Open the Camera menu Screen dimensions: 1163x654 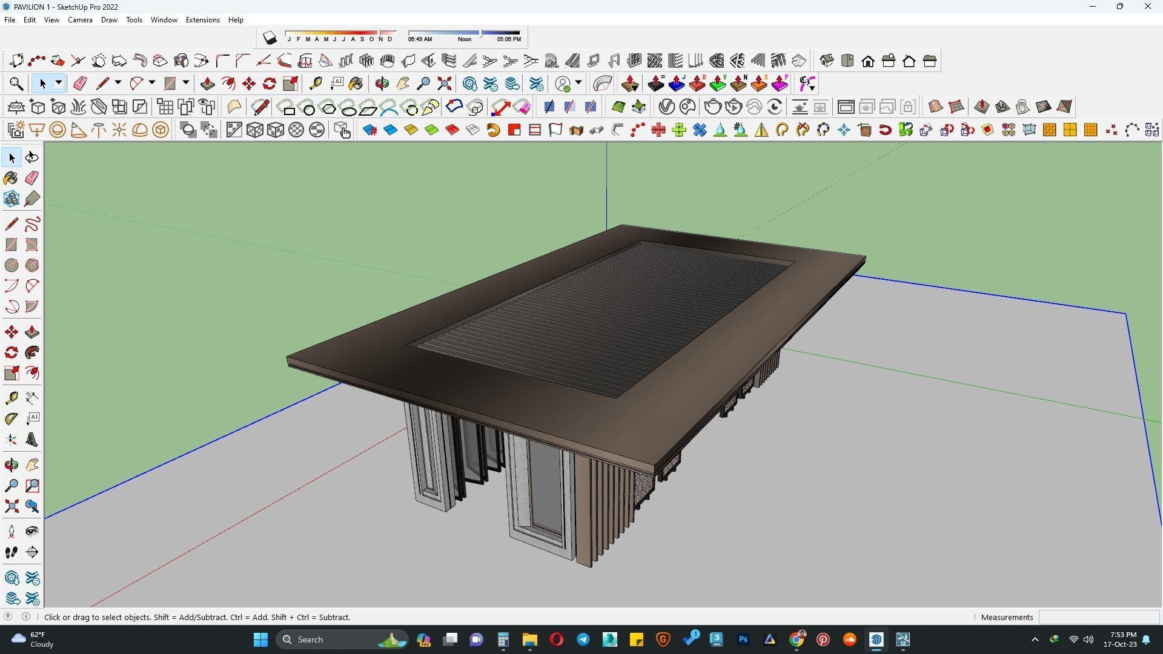click(x=80, y=20)
